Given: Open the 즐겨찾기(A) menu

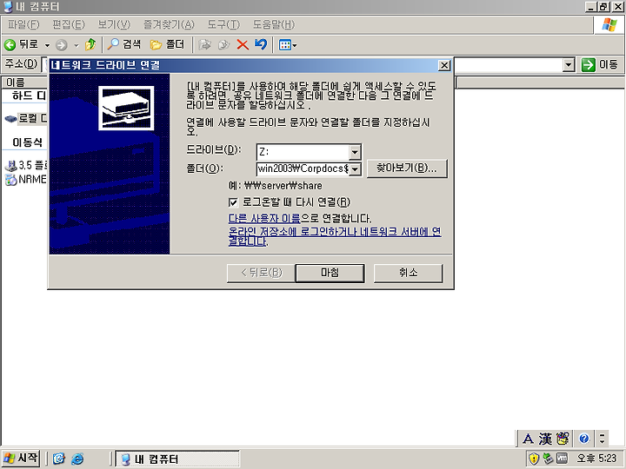Looking at the screenshot, I should tap(169, 24).
